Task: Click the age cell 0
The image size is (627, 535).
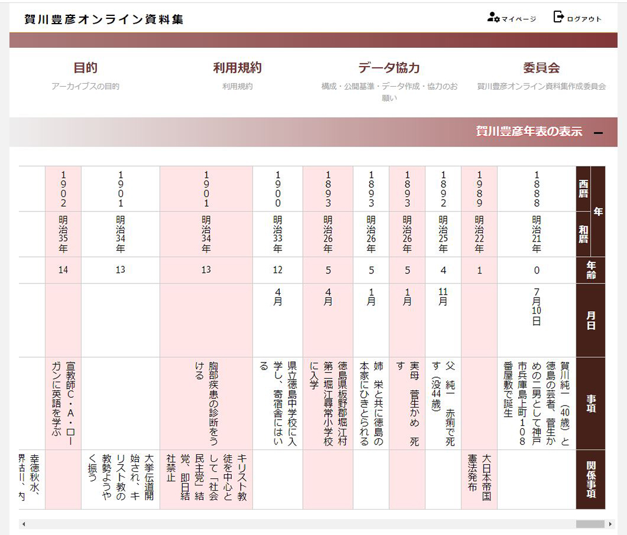Action: (536, 270)
